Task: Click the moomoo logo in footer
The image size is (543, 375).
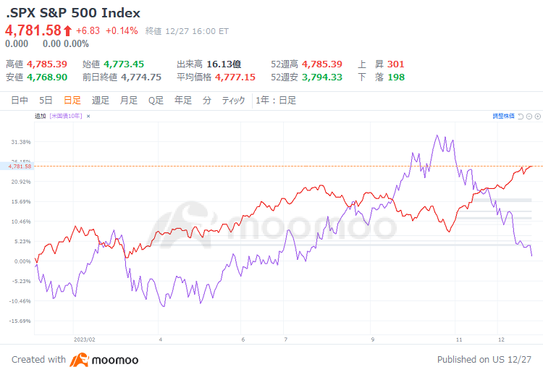Action: point(104,360)
